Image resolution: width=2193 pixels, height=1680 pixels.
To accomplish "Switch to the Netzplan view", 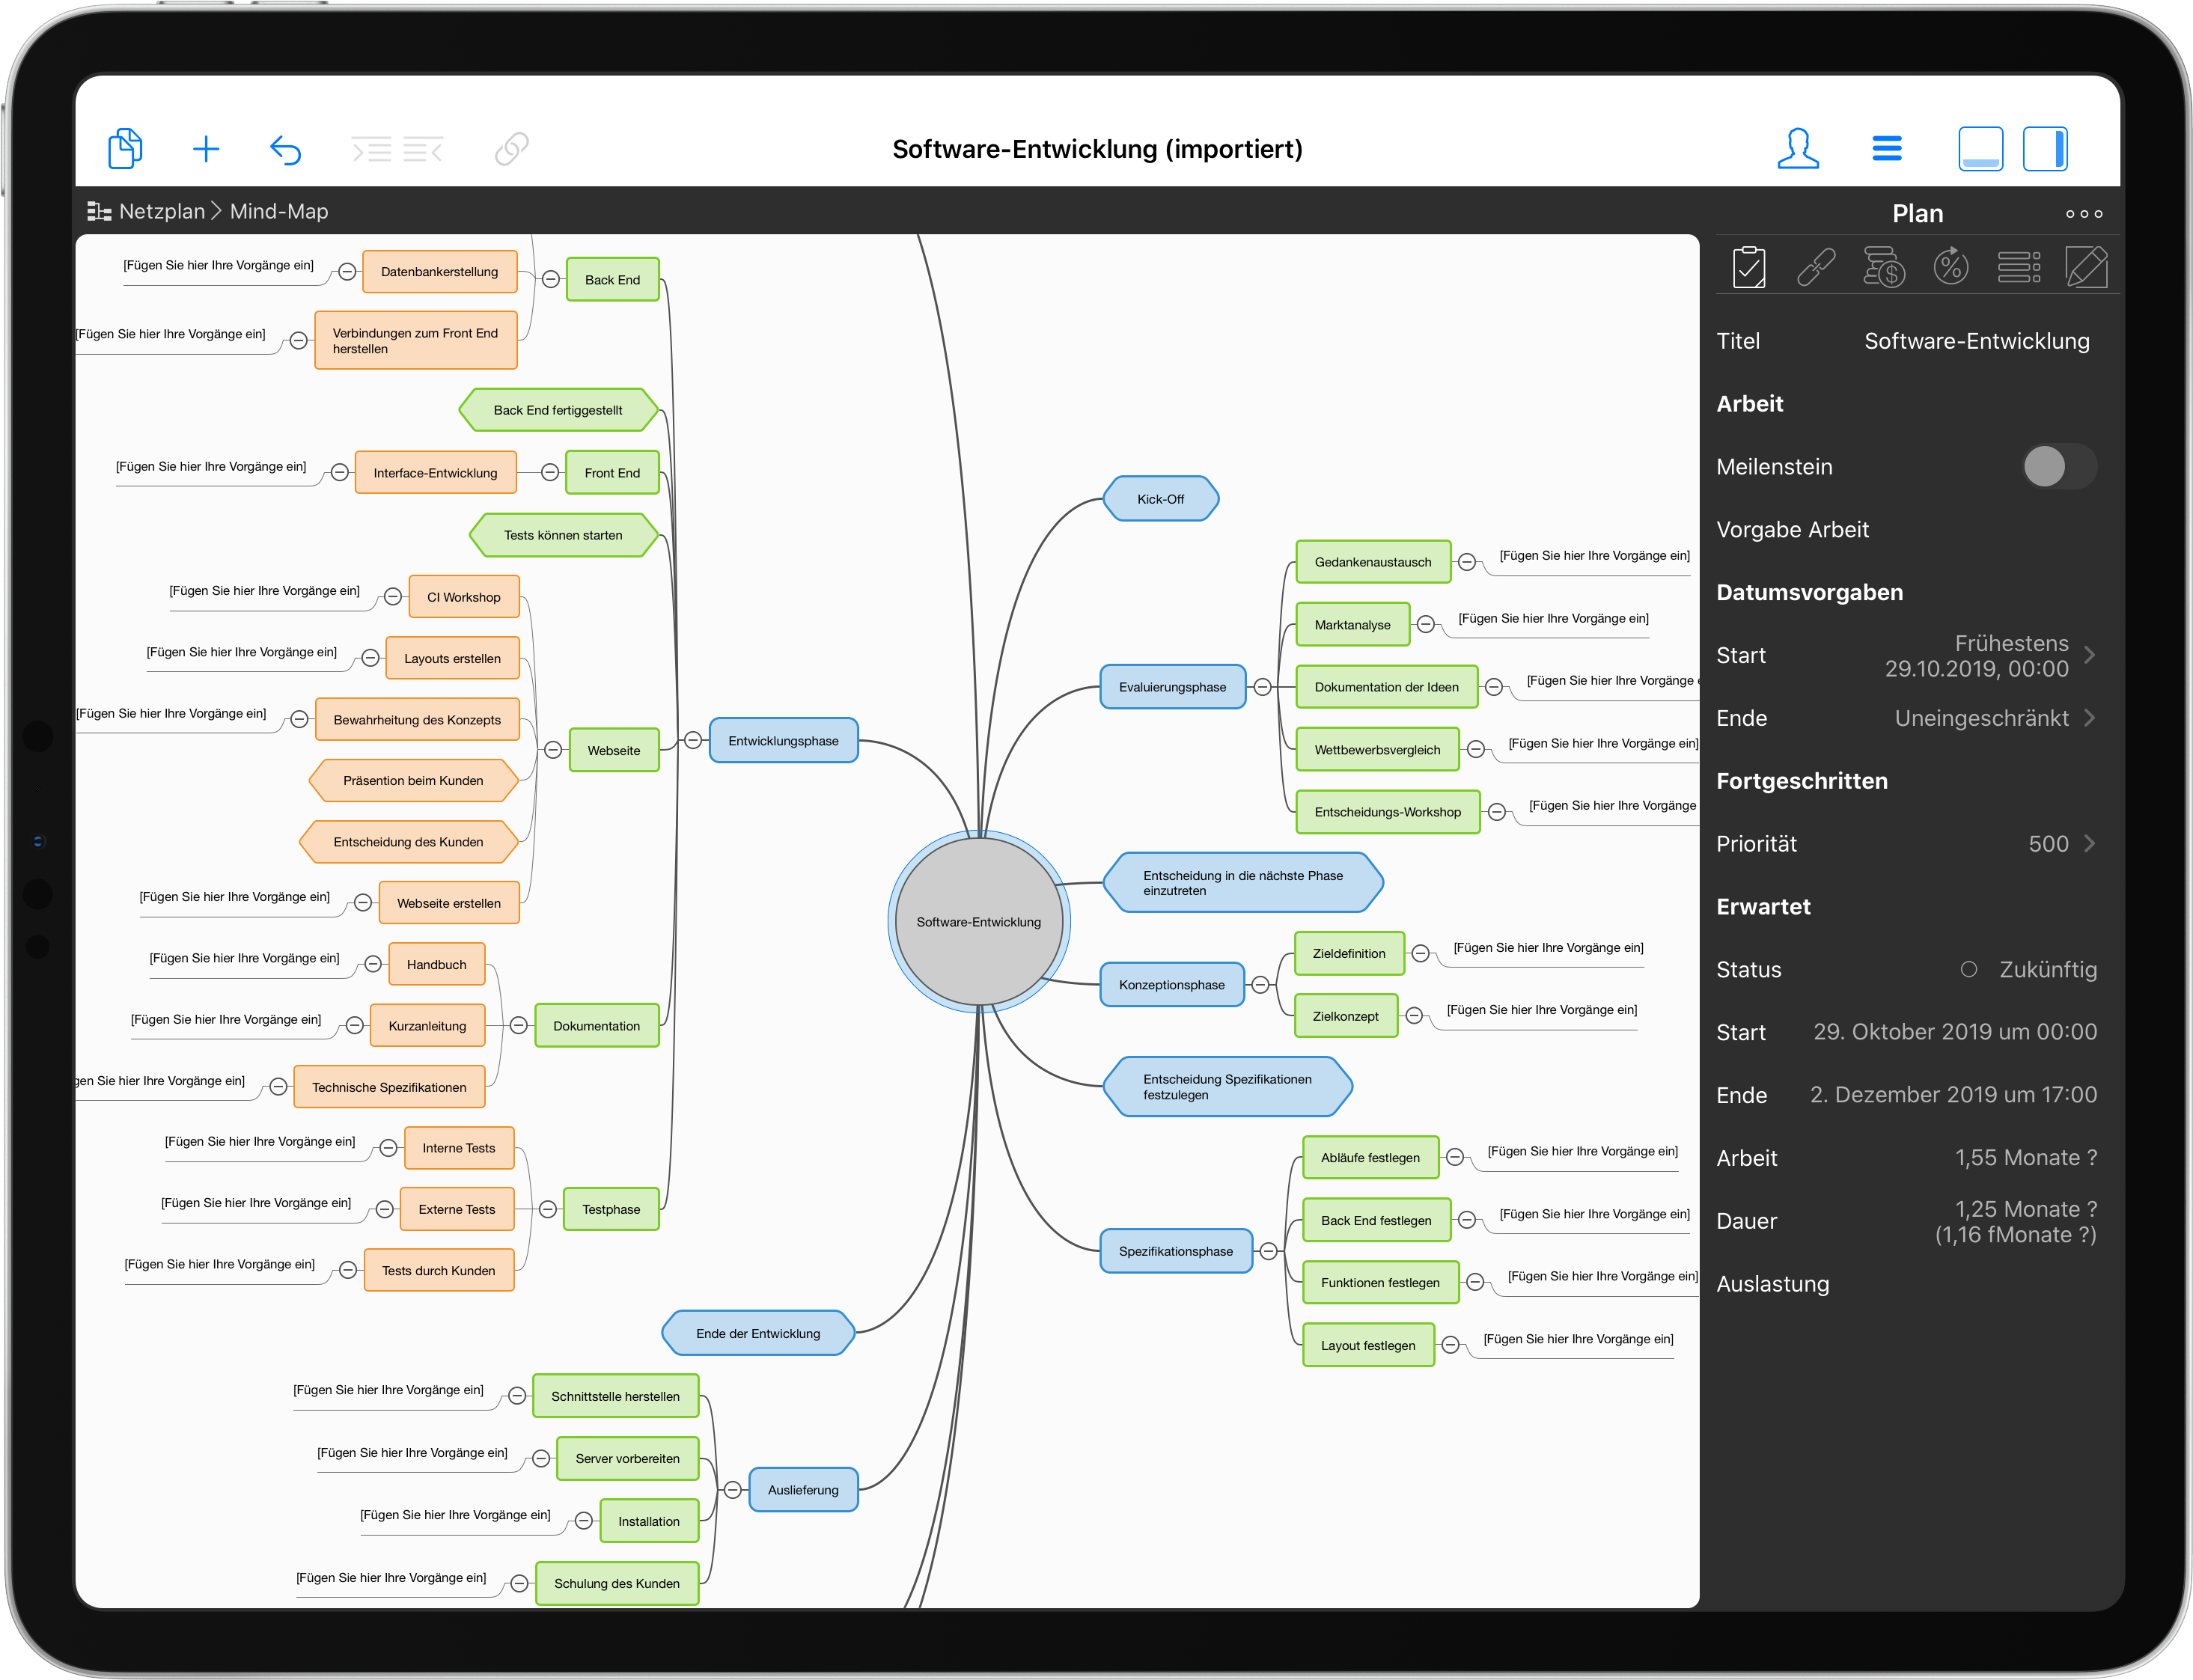I will 165,211.
